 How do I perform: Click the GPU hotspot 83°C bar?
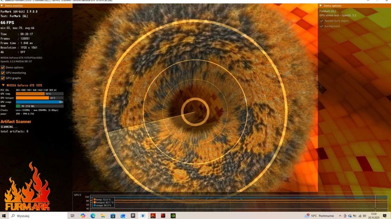(39, 98)
